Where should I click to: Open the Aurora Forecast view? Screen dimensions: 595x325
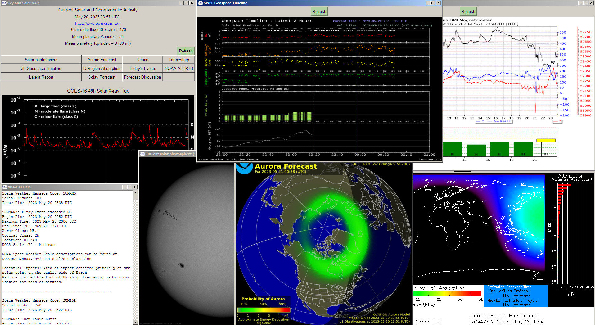(x=102, y=60)
